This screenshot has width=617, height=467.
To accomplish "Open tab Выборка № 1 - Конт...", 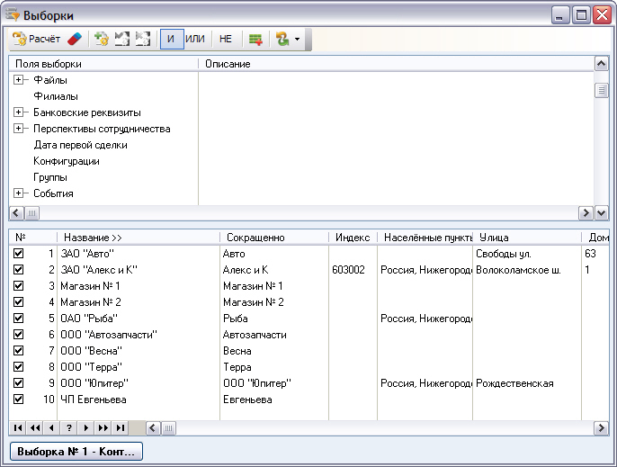I will [x=76, y=451].
